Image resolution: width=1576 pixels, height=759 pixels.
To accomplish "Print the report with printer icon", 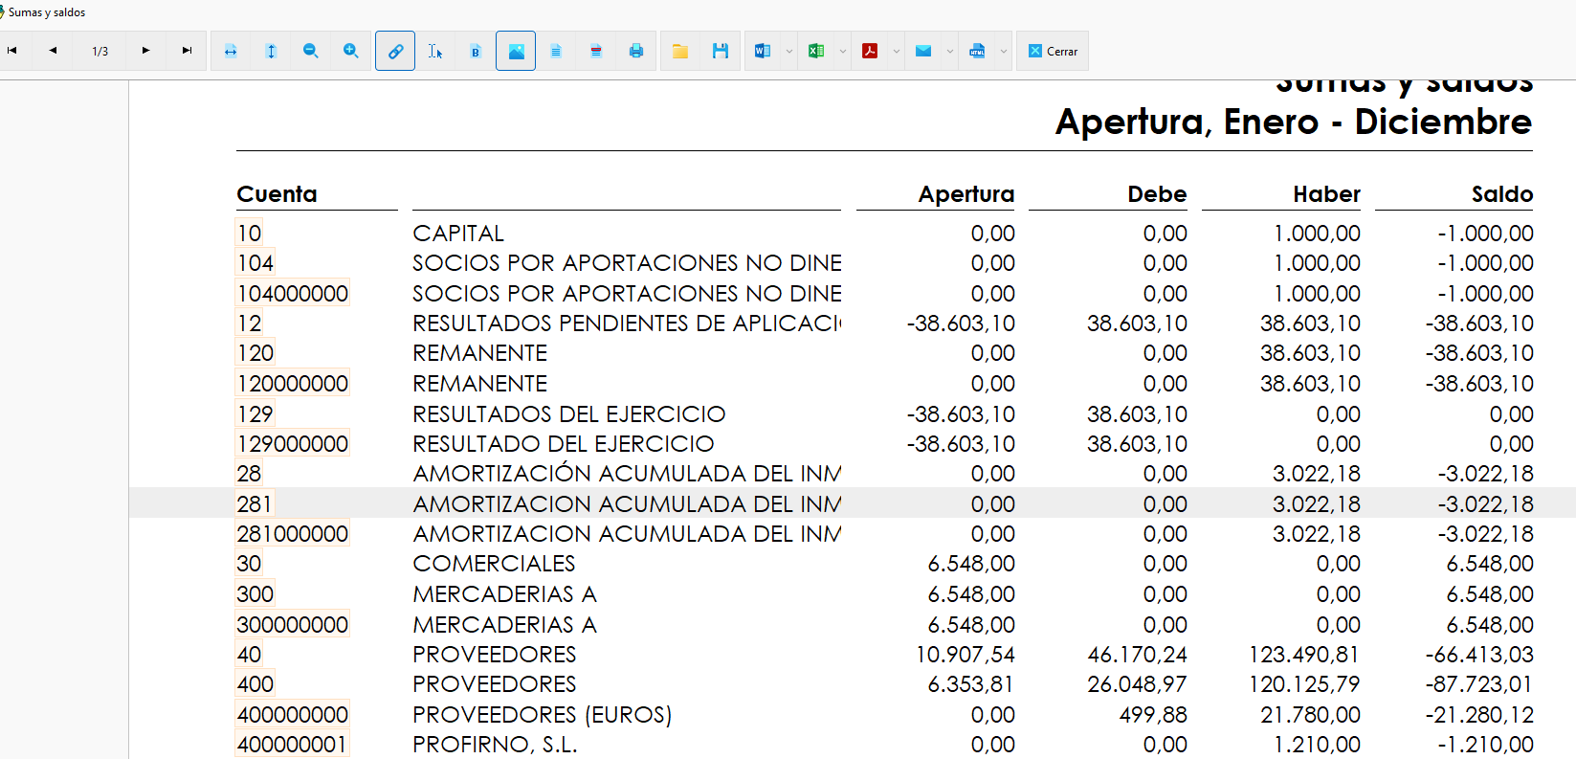I will click(636, 51).
